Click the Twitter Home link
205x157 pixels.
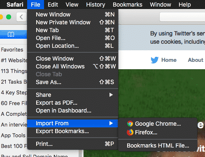169,60
